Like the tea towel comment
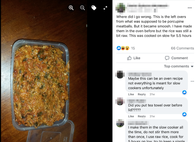195x142 pixels. (131, 116)
